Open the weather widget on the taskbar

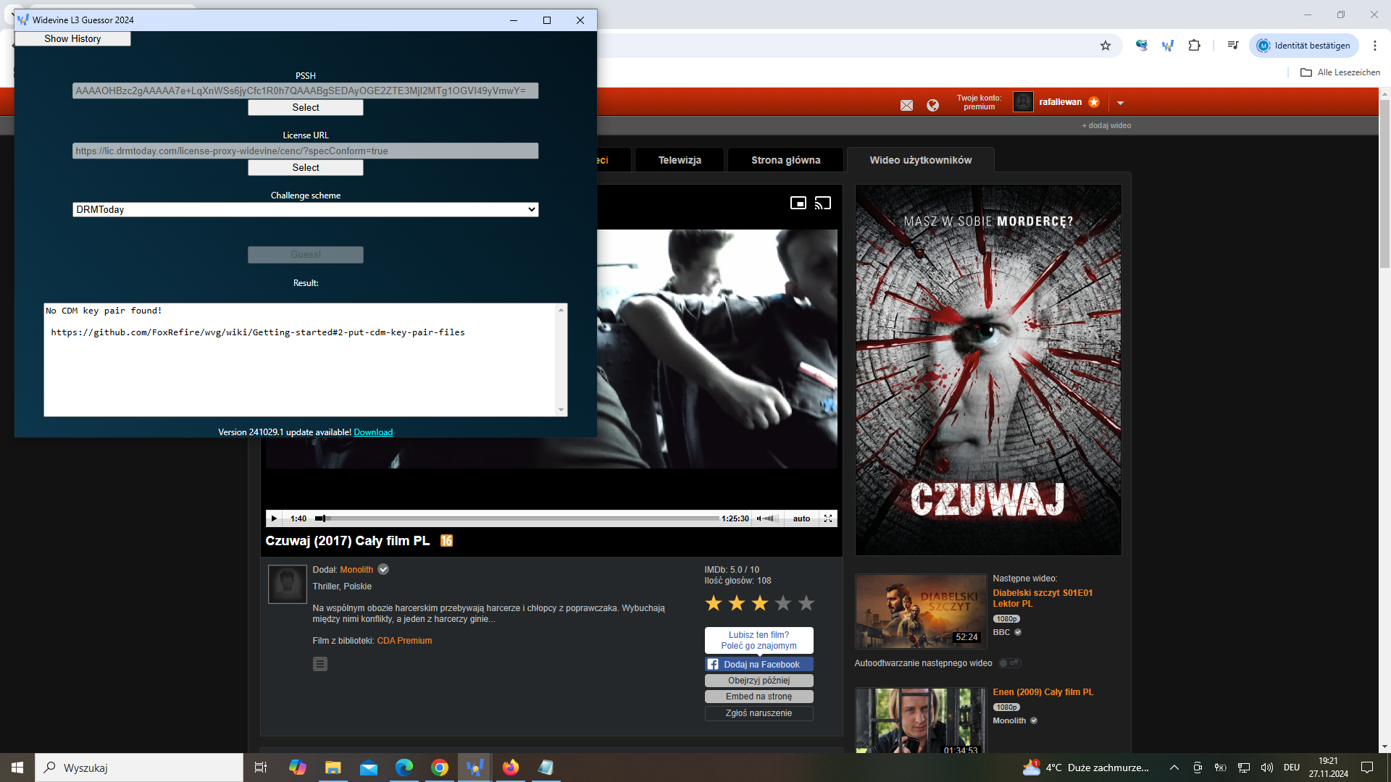pyautogui.click(x=1086, y=768)
